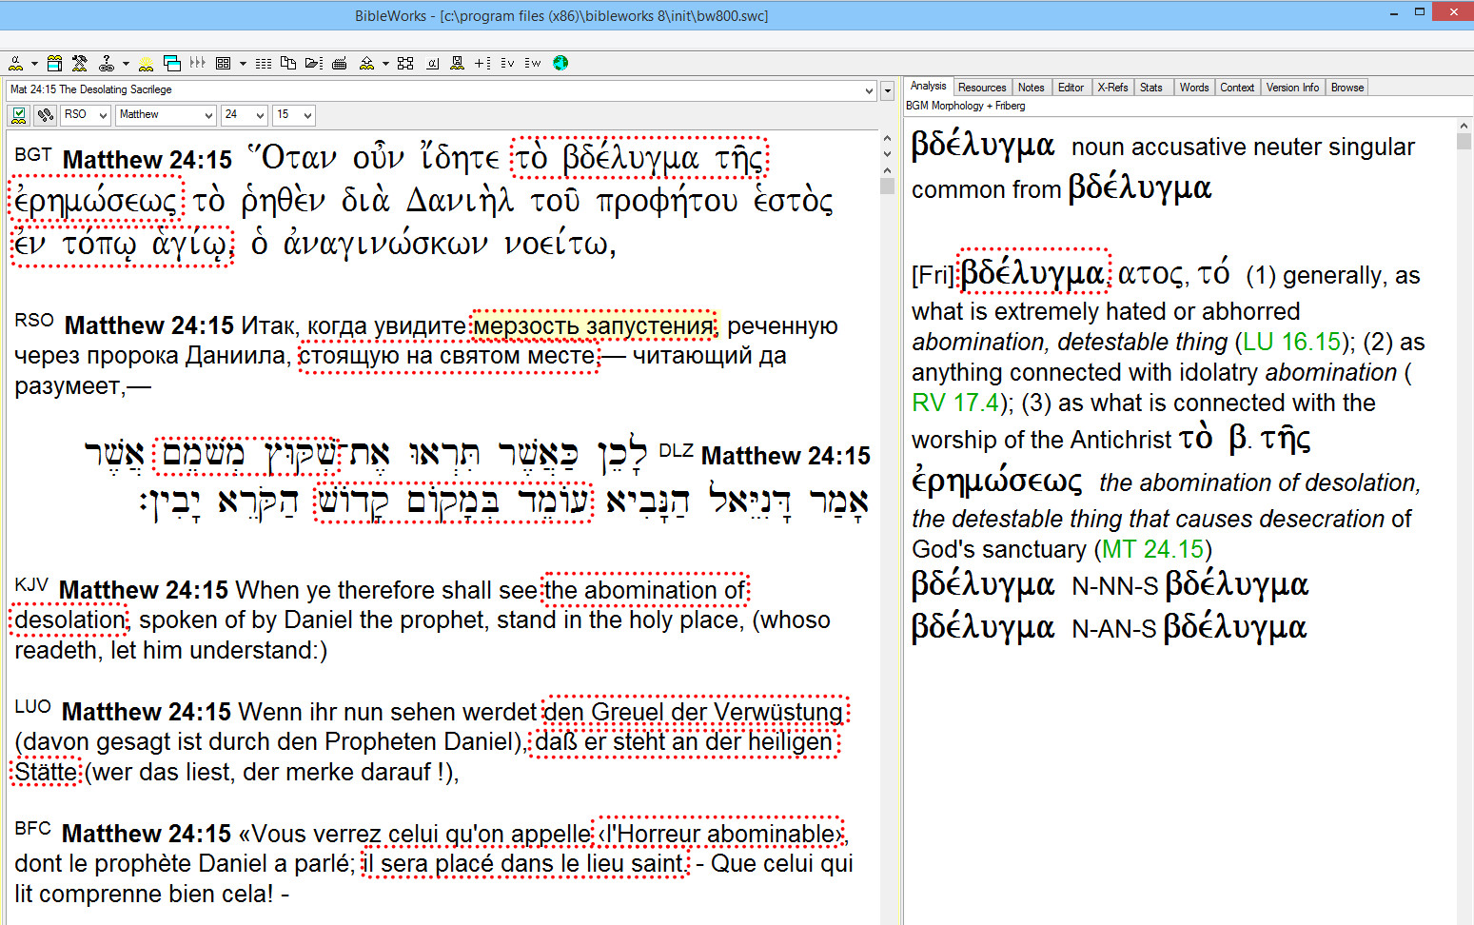The width and height of the screenshot is (1474, 925).
Task: Click the chain link help icon
Action: pos(107,63)
